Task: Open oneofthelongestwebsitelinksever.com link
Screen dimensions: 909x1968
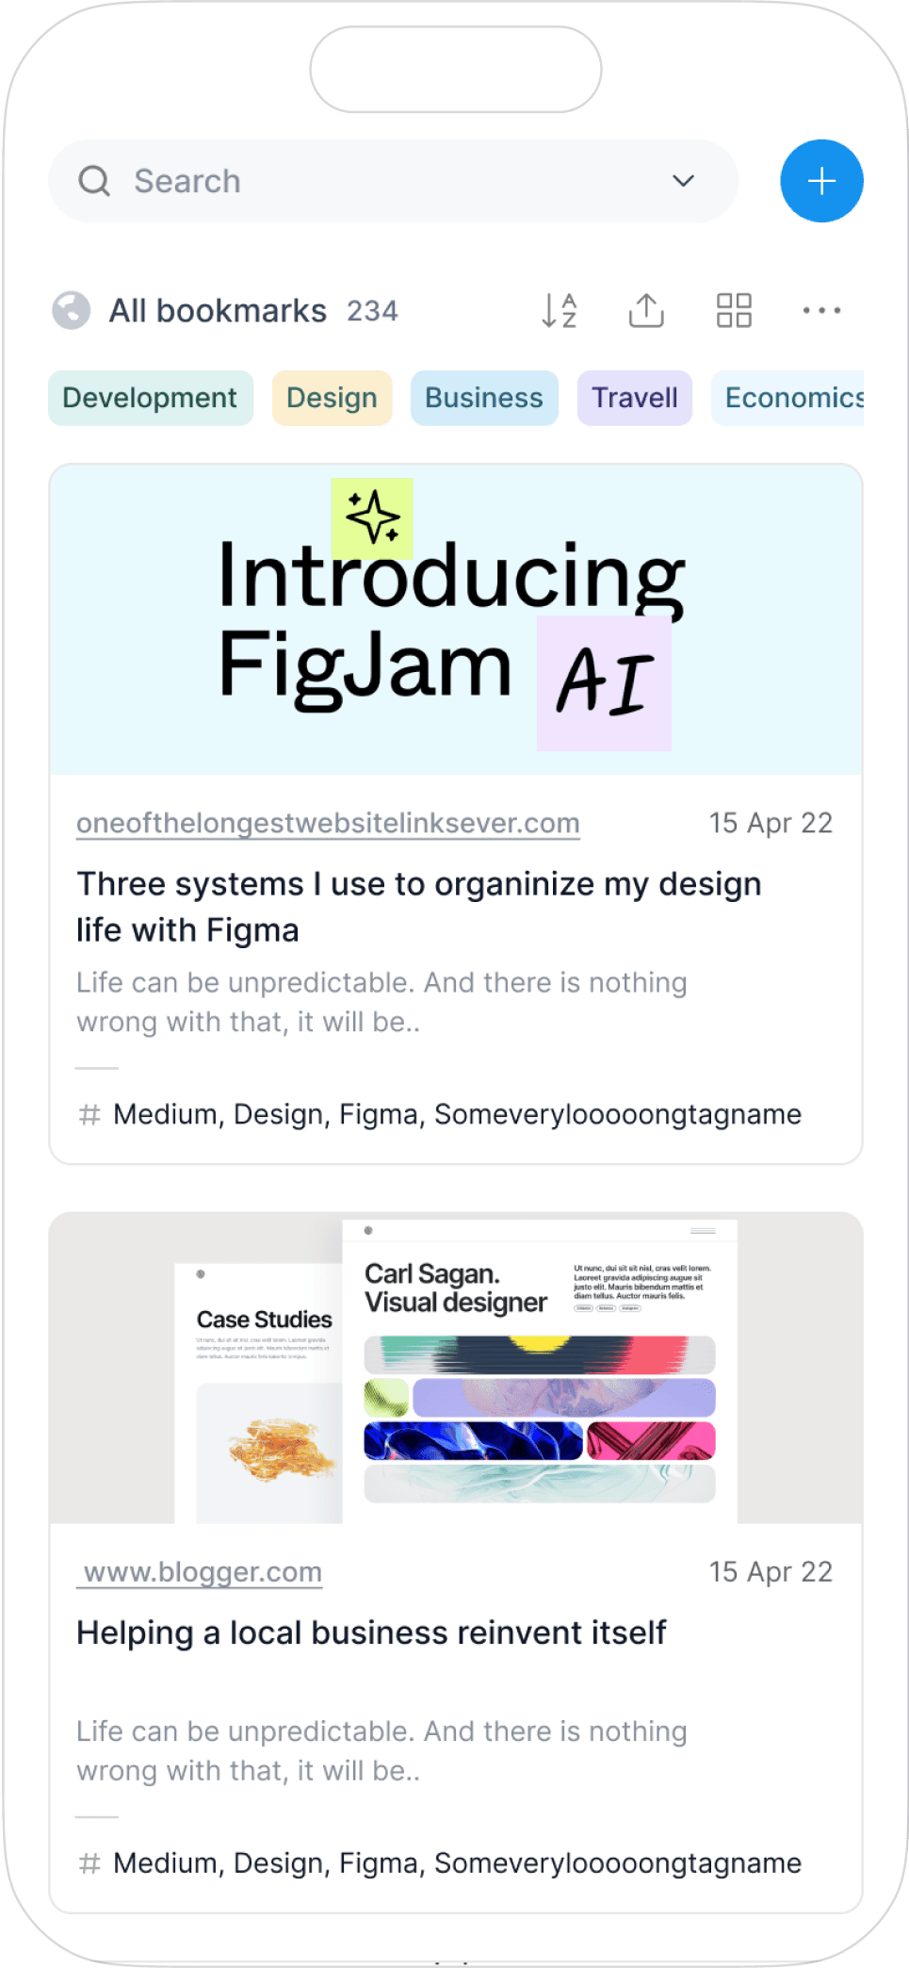Action: (328, 823)
